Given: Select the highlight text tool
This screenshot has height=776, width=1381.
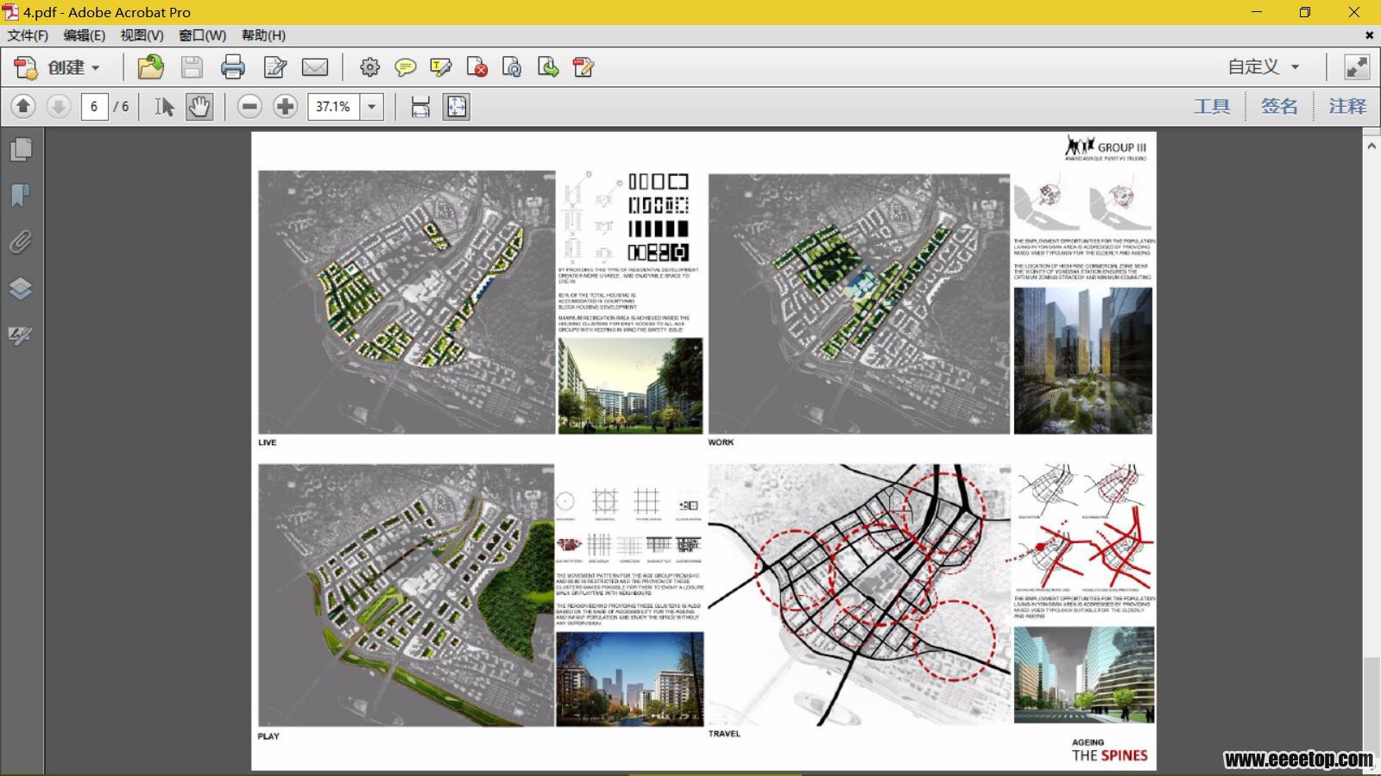Looking at the screenshot, I should point(441,67).
